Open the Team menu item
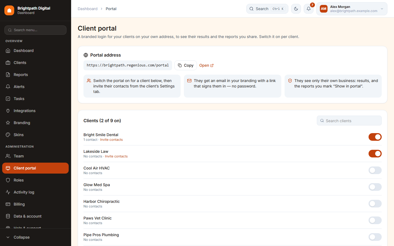The height and width of the screenshot is (246, 394). pyautogui.click(x=35, y=156)
